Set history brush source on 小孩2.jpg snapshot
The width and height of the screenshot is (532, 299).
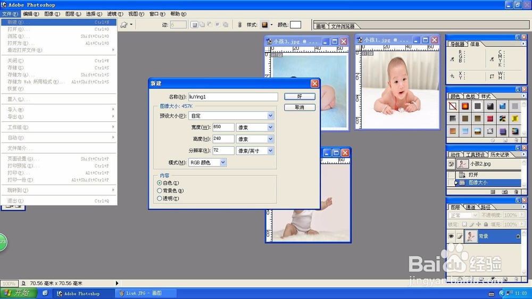pyautogui.click(x=451, y=164)
